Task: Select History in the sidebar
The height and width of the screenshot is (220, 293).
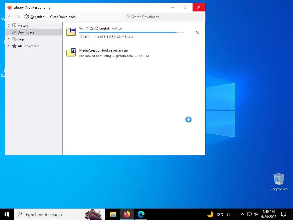Action: click(x=23, y=25)
